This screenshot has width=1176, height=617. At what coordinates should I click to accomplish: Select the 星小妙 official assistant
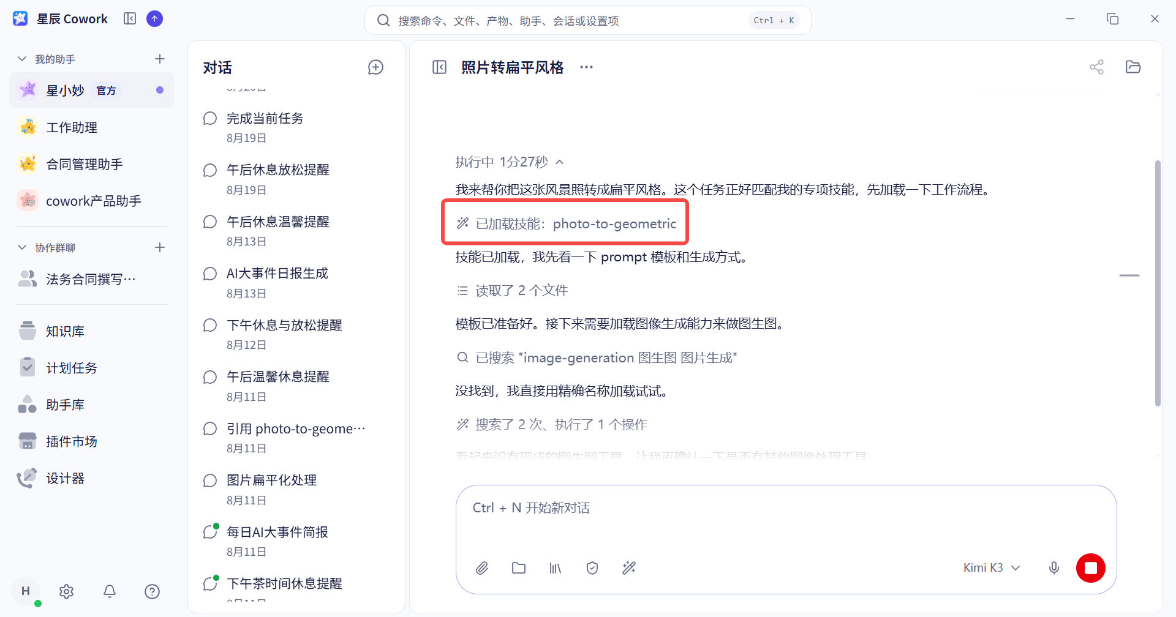92,91
